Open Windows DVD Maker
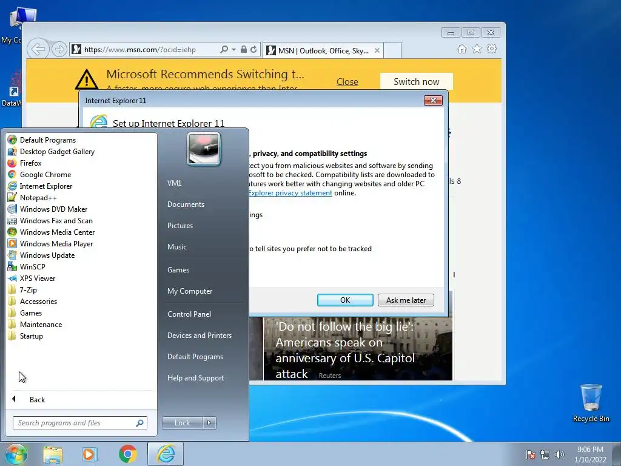 point(47,209)
